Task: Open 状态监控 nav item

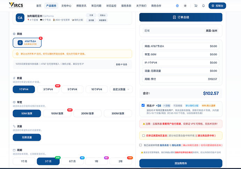Action: click(x=111, y=6)
